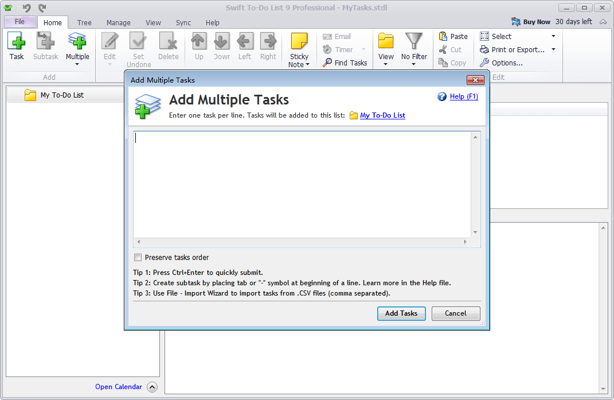Screen dimensions: 614x400
Task: Click the help question mark icon
Action: 441,96
